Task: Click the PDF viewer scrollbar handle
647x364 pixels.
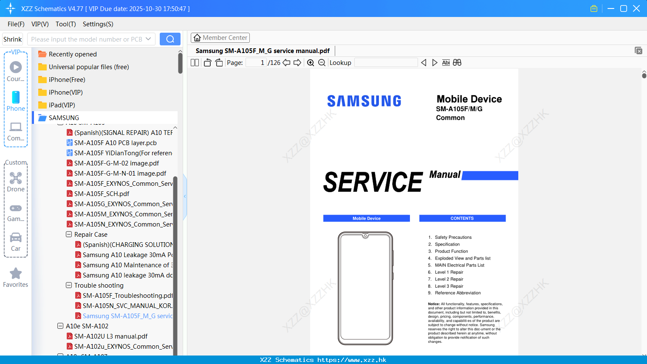Action: pyautogui.click(x=644, y=76)
